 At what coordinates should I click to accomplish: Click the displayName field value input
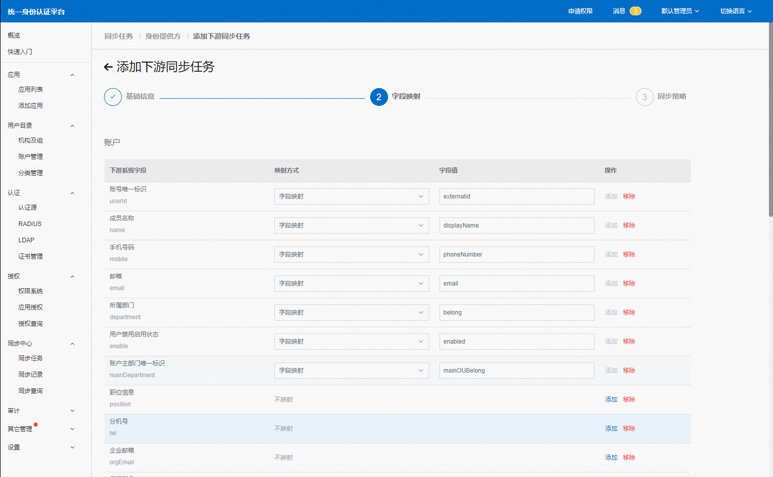[517, 226]
